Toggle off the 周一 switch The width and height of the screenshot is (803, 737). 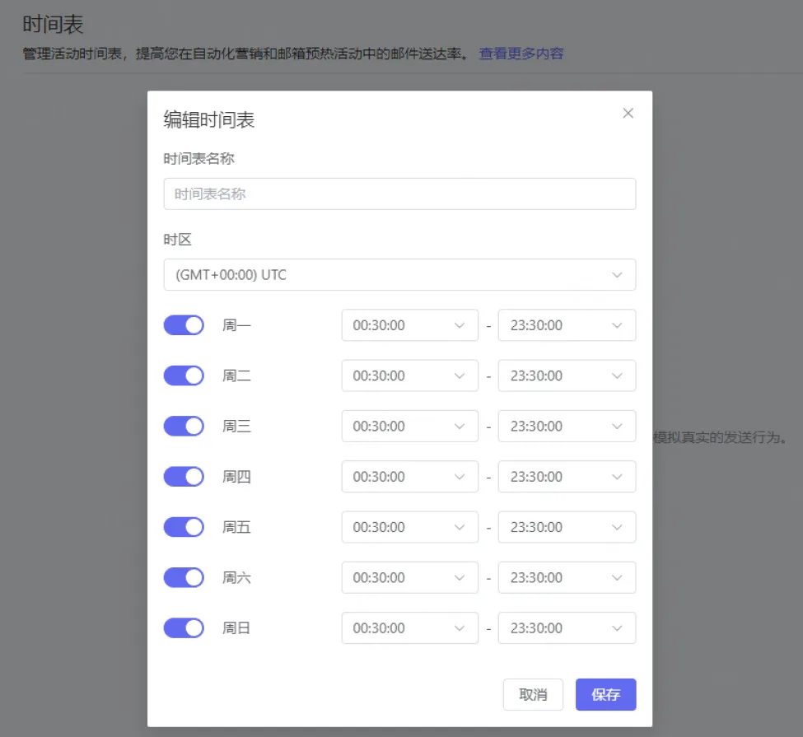[x=184, y=325]
